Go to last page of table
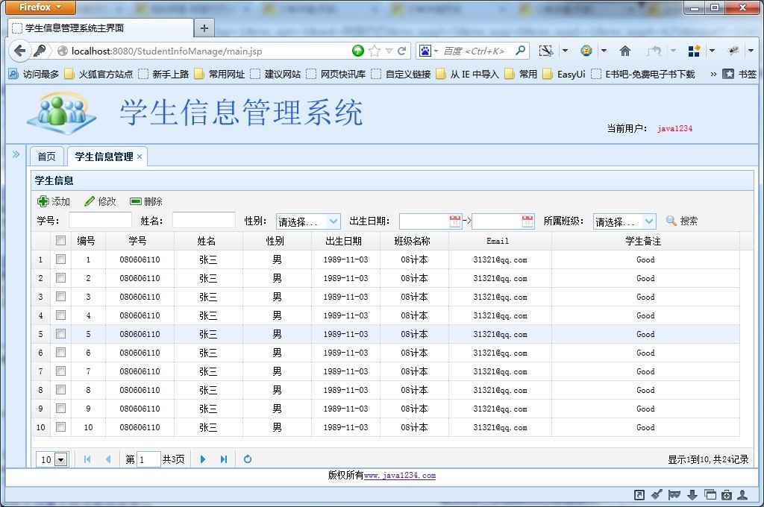Viewport: 764px width, 507px height. pyautogui.click(x=224, y=459)
